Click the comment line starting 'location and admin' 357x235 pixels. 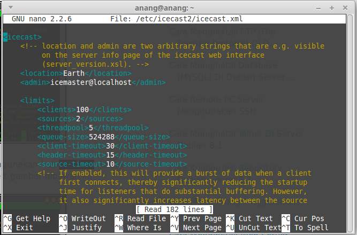point(172,46)
